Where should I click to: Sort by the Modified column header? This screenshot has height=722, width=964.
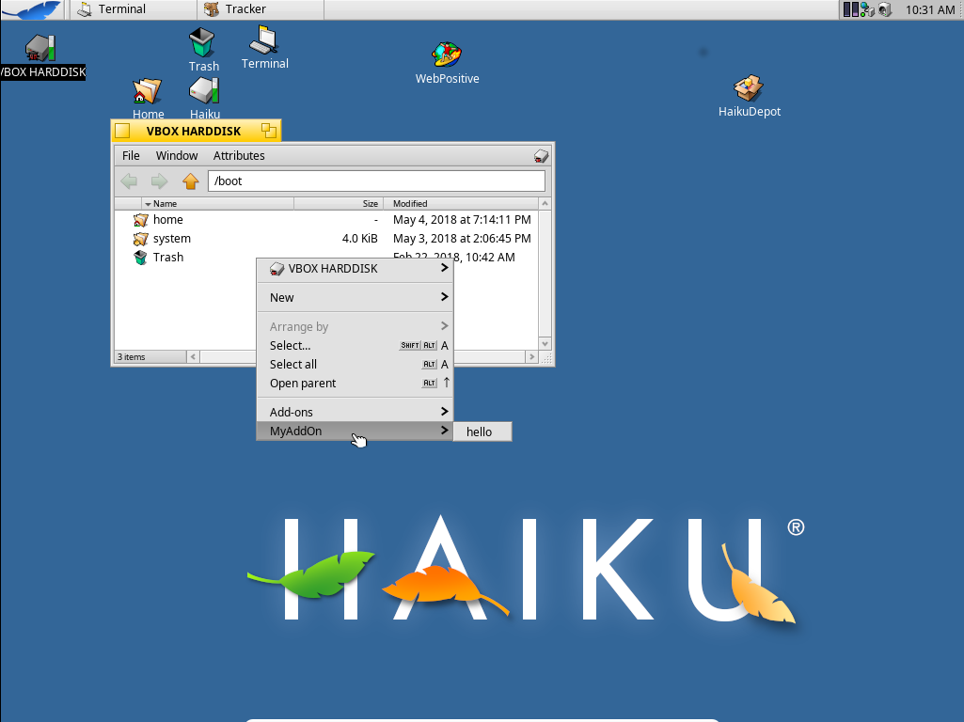click(x=461, y=203)
